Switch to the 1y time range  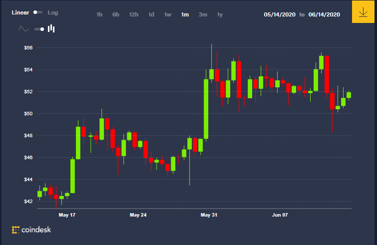pyautogui.click(x=220, y=14)
